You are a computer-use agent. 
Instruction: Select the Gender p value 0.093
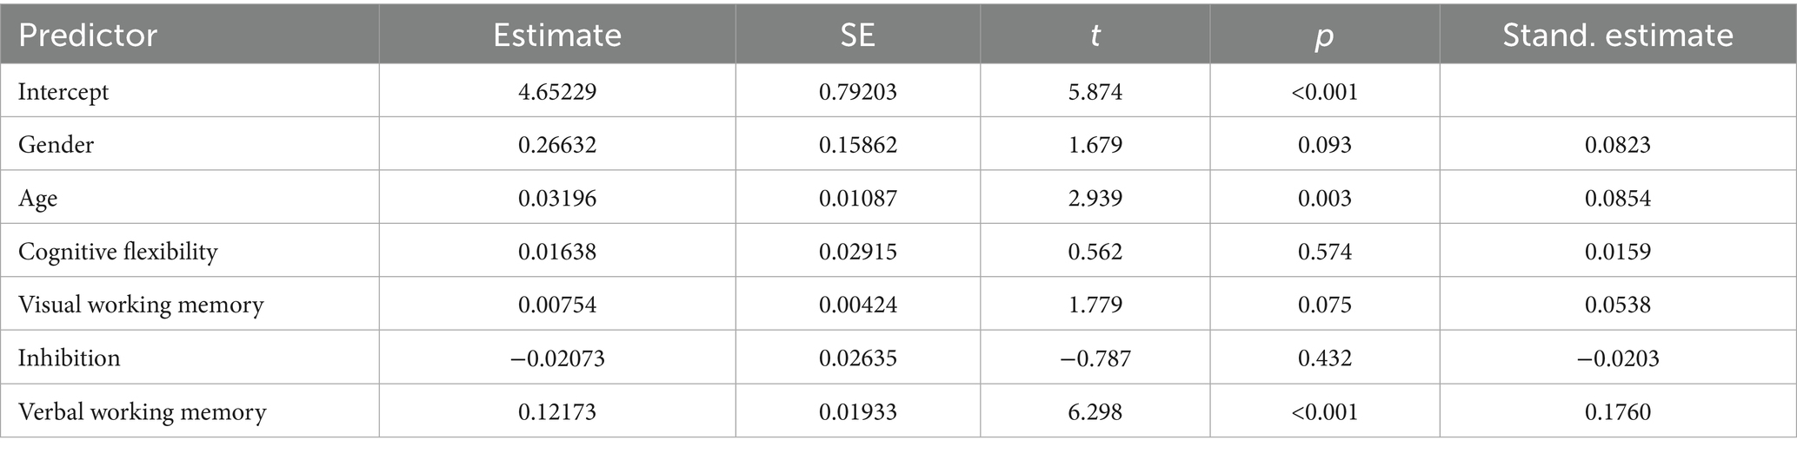tap(1324, 144)
